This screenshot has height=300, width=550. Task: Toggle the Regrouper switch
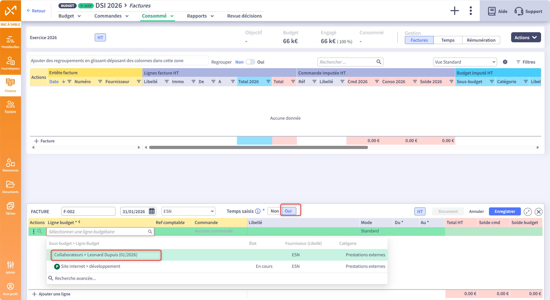(250, 62)
